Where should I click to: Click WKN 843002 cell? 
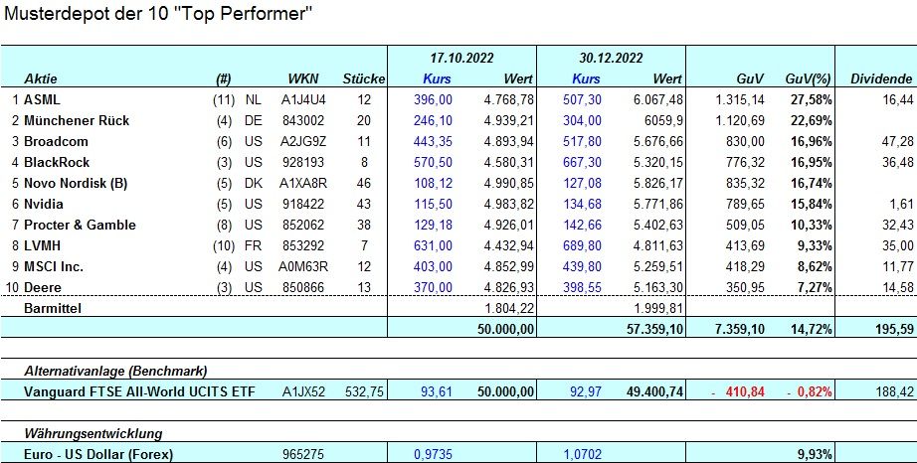(302, 121)
